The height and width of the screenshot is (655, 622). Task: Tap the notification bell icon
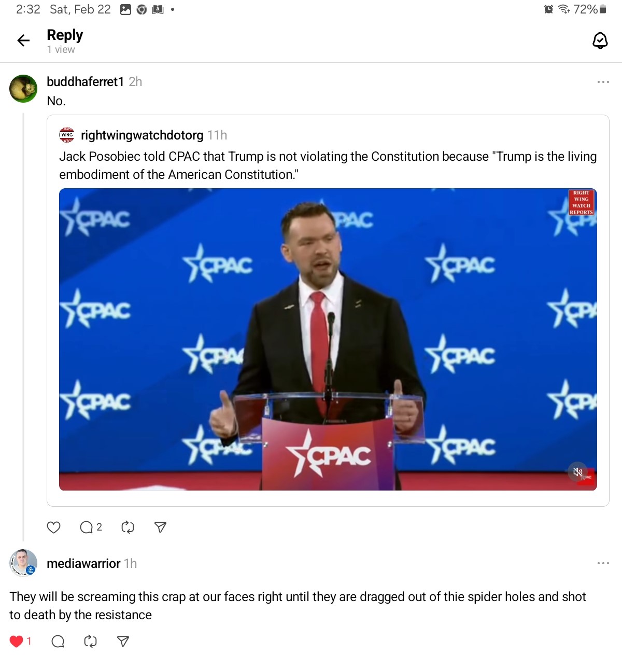(x=600, y=40)
